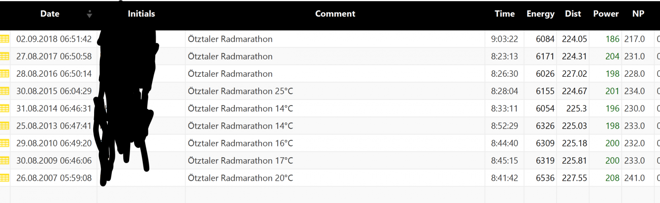Click yellow table icon for 27.08.2017 row
660x203 pixels.
[x=5, y=57]
